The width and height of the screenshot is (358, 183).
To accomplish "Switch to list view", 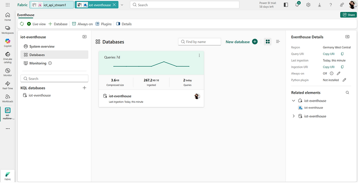I will coord(278,42).
